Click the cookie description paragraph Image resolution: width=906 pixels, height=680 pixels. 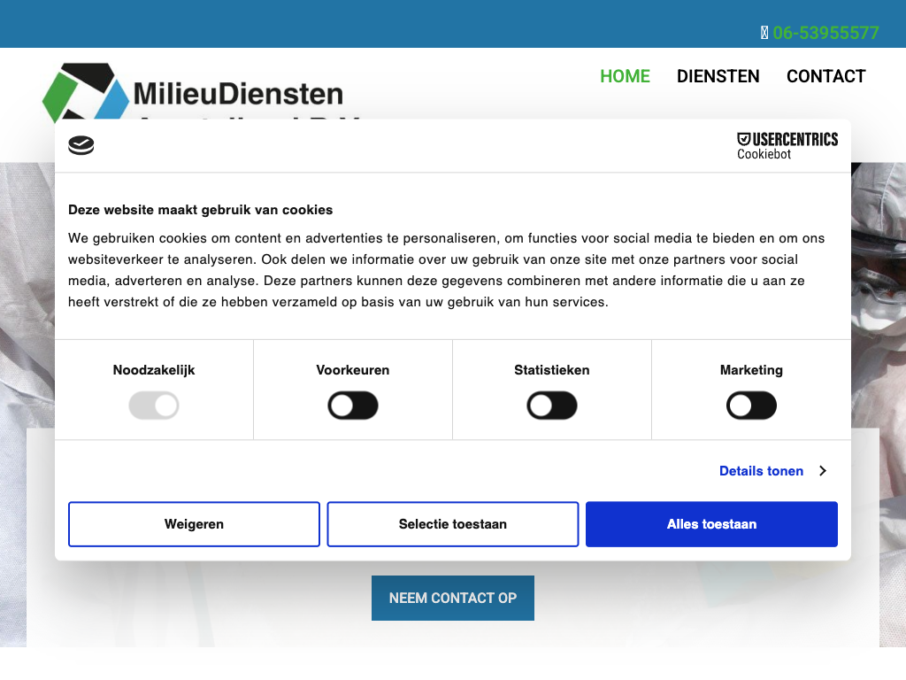tap(447, 270)
